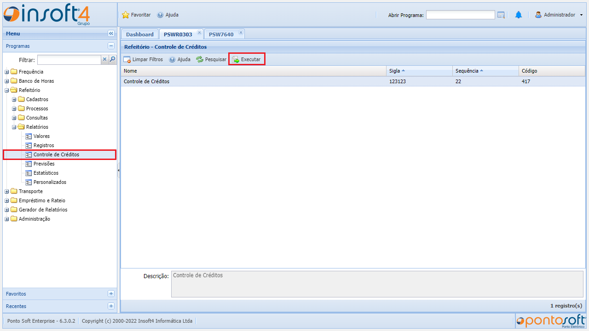Expand the Frequência folder in the tree
Image resolution: width=589 pixels, height=331 pixels.
pyautogui.click(x=7, y=72)
